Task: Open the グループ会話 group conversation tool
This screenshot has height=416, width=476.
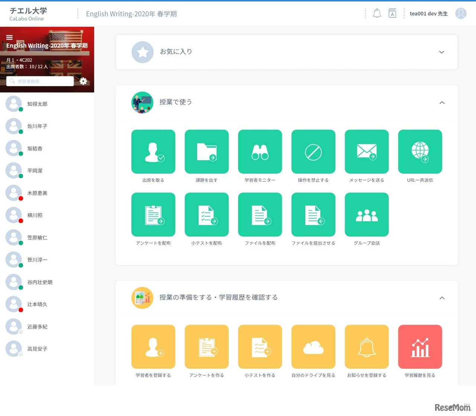Action: pos(367,215)
